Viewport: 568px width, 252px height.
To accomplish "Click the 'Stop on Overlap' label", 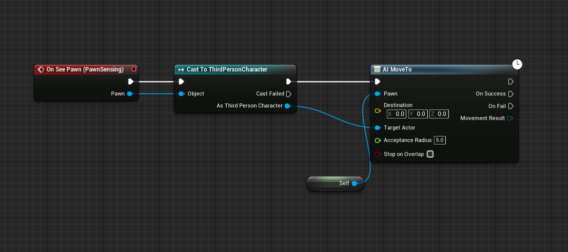I will pyautogui.click(x=403, y=154).
